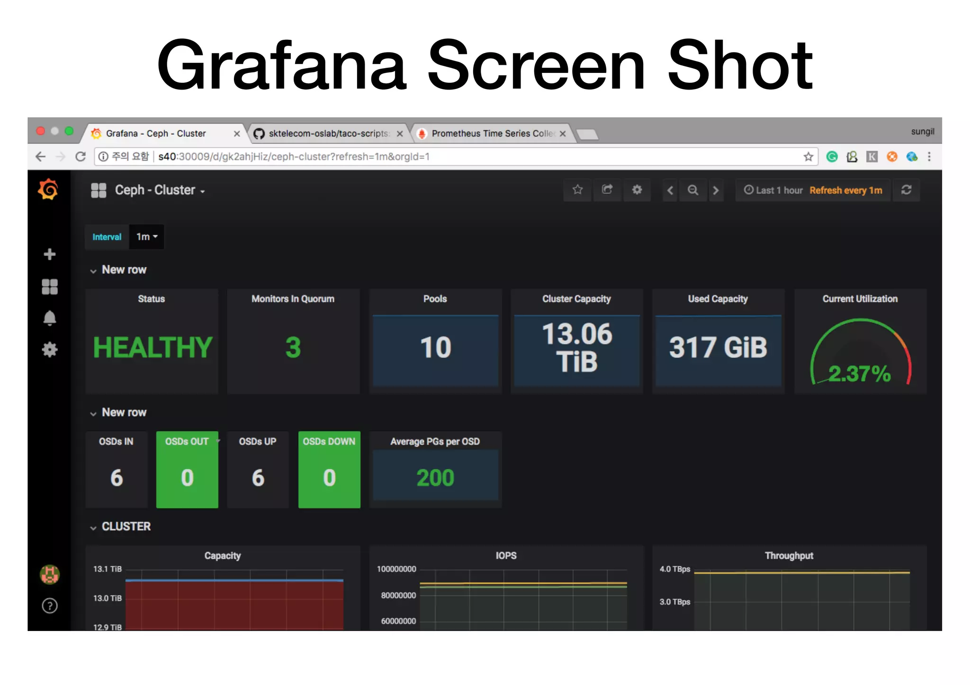Open Dashboards icon in left sidebar

click(49, 286)
